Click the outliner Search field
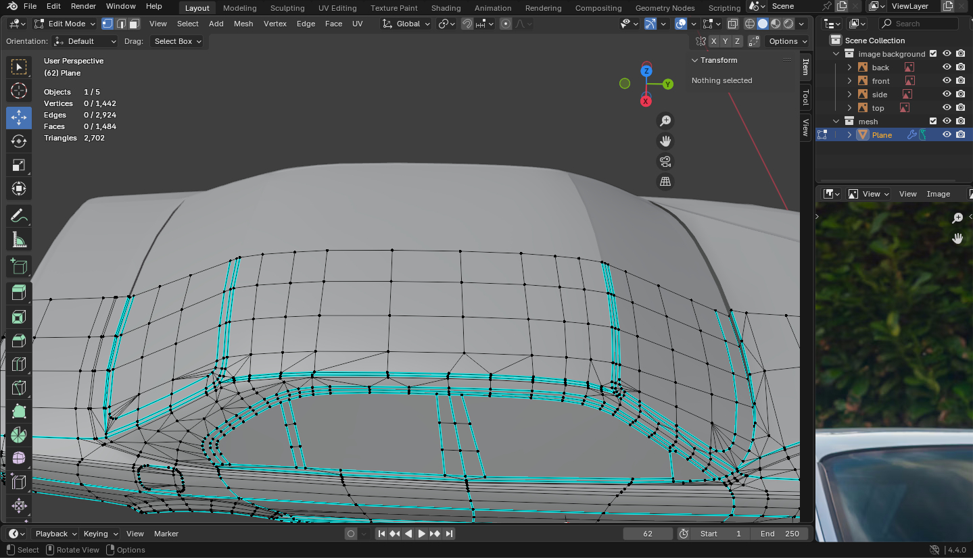Screen dimensions: 973x558 click(918, 24)
